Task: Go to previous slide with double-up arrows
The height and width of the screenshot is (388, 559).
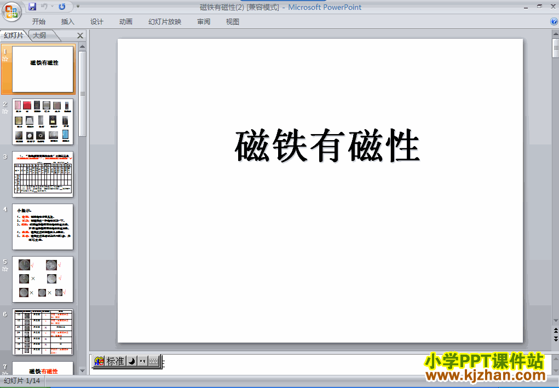Action: click(x=556, y=331)
